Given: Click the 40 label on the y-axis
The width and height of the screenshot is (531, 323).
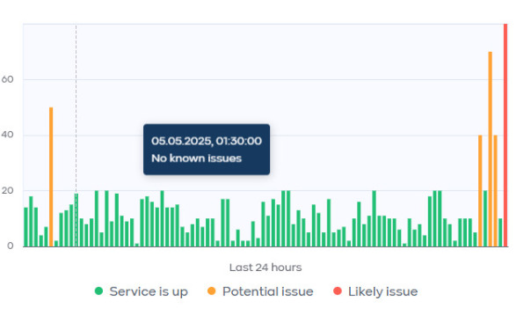Looking at the screenshot, I should [7, 135].
